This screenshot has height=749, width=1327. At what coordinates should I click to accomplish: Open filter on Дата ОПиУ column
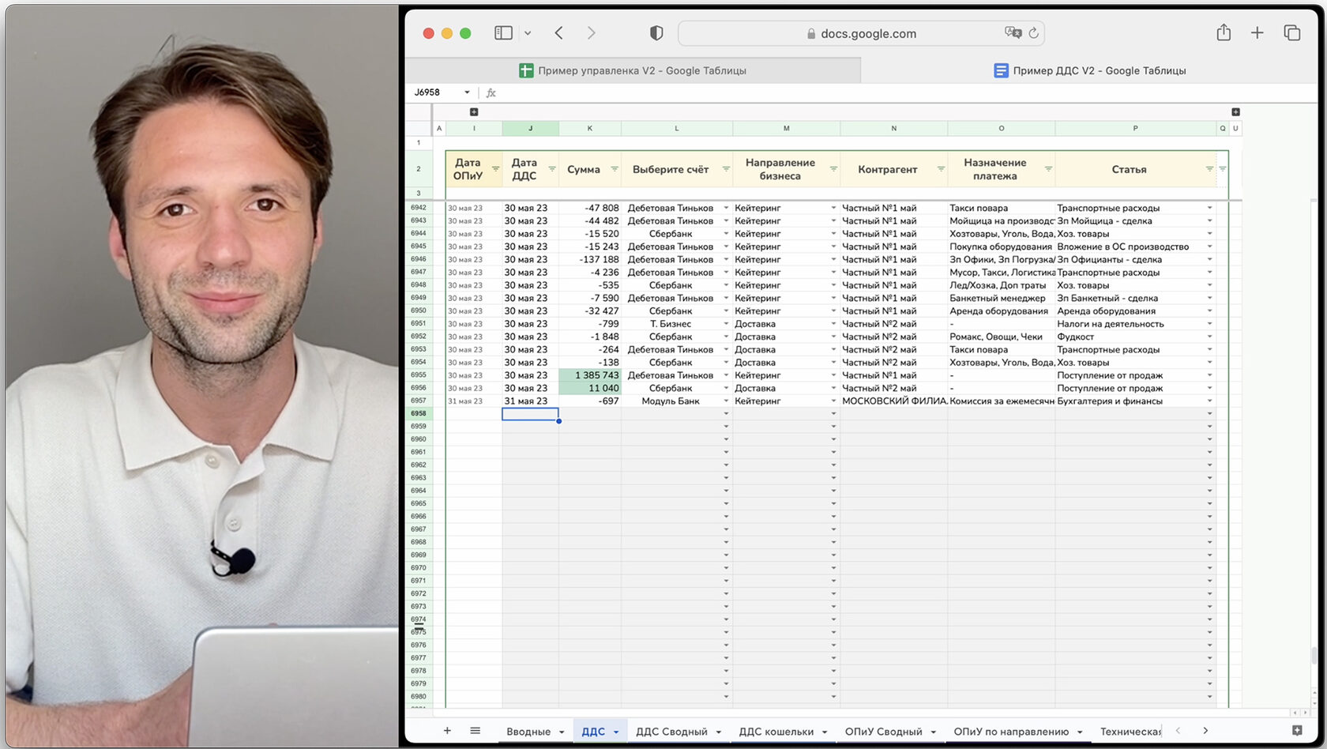pyautogui.click(x=495, y=169)
